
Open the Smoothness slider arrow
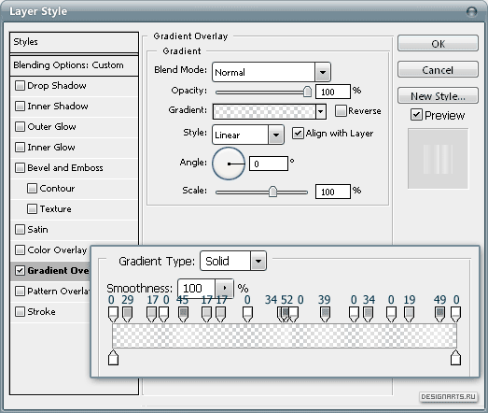tap(224, 288)
